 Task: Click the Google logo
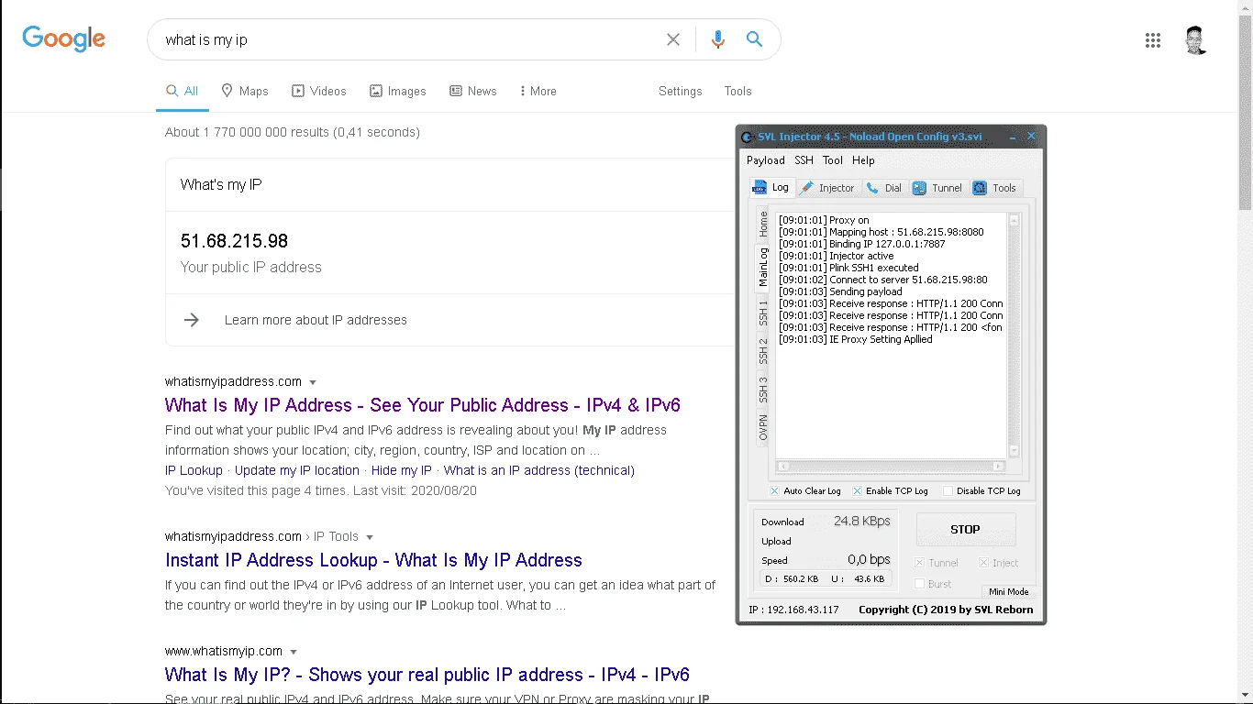pos(64,38)
